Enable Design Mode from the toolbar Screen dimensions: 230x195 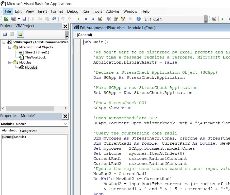click(x=100, y=19)
